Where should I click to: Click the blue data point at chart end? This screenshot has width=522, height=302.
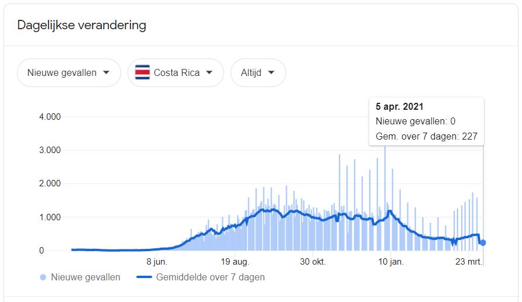coord(483,243)
